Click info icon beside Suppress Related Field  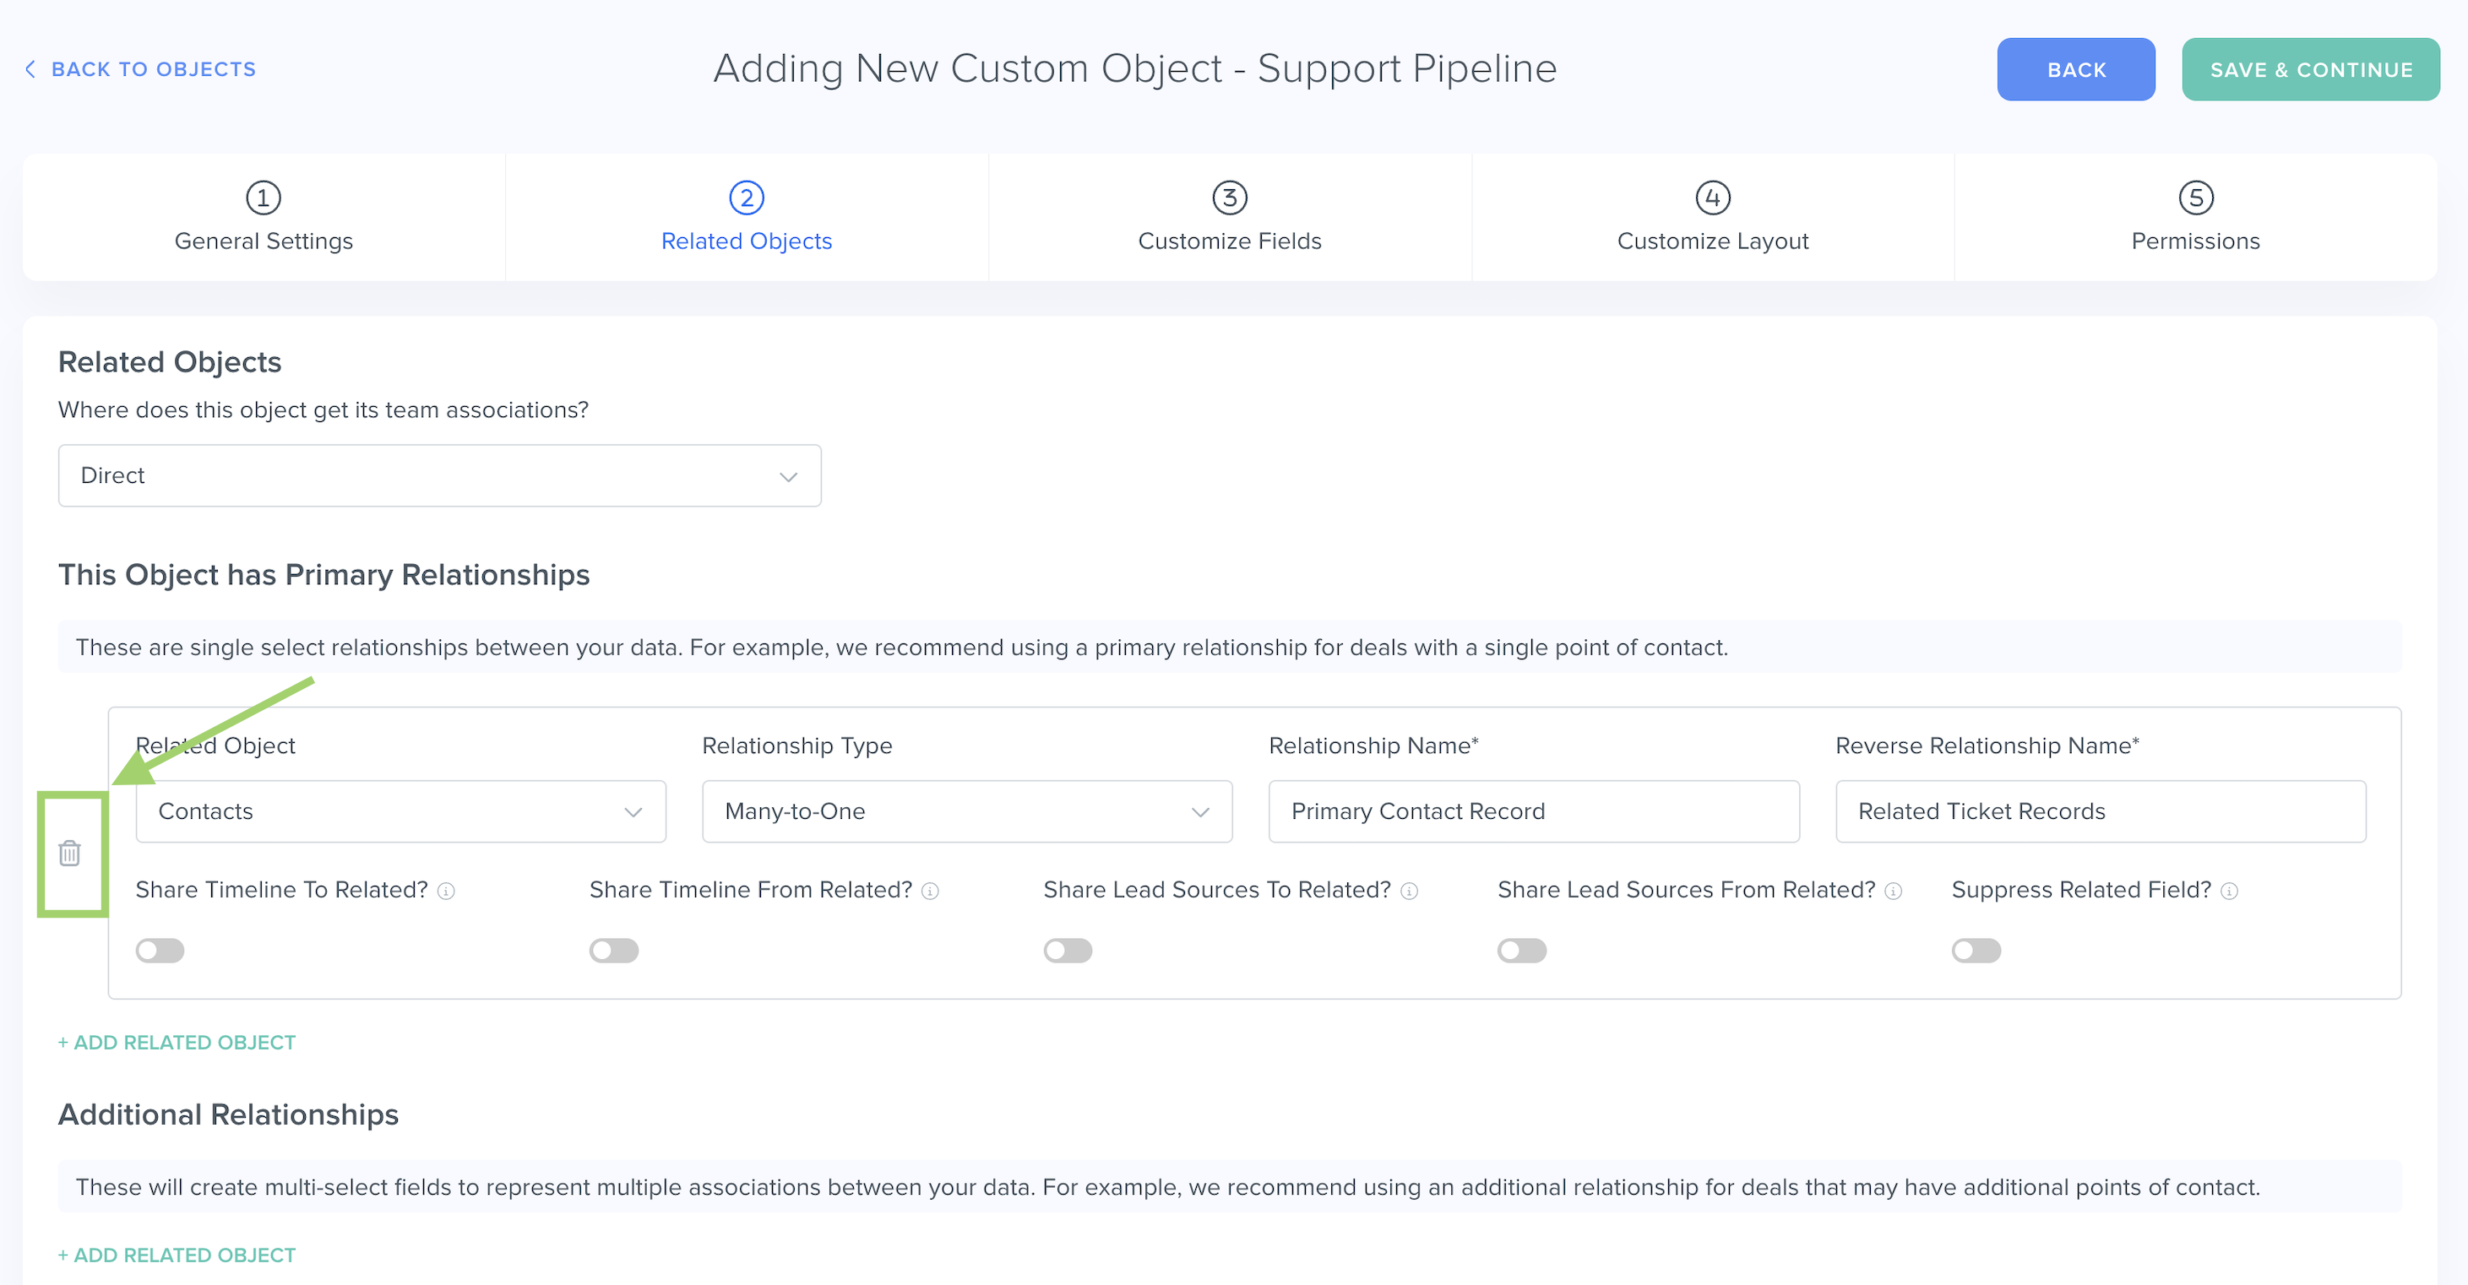tap(2230, 891)
